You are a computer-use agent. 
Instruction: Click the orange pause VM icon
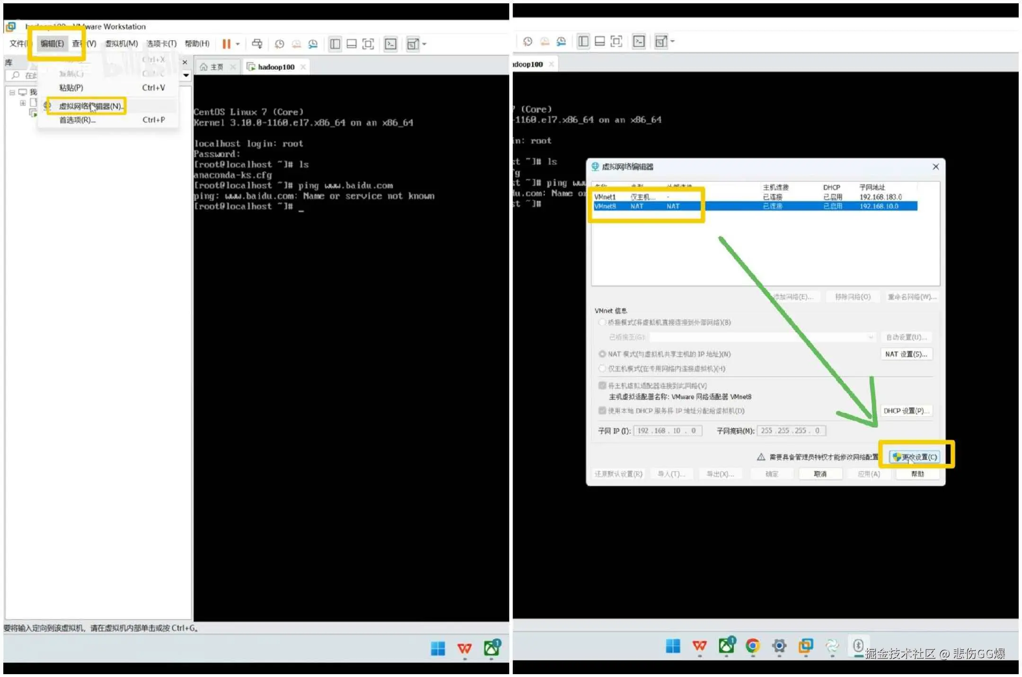(226, 44)
